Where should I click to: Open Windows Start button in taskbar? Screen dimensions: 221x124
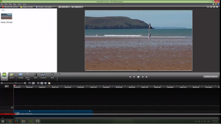tap(3, 121)
